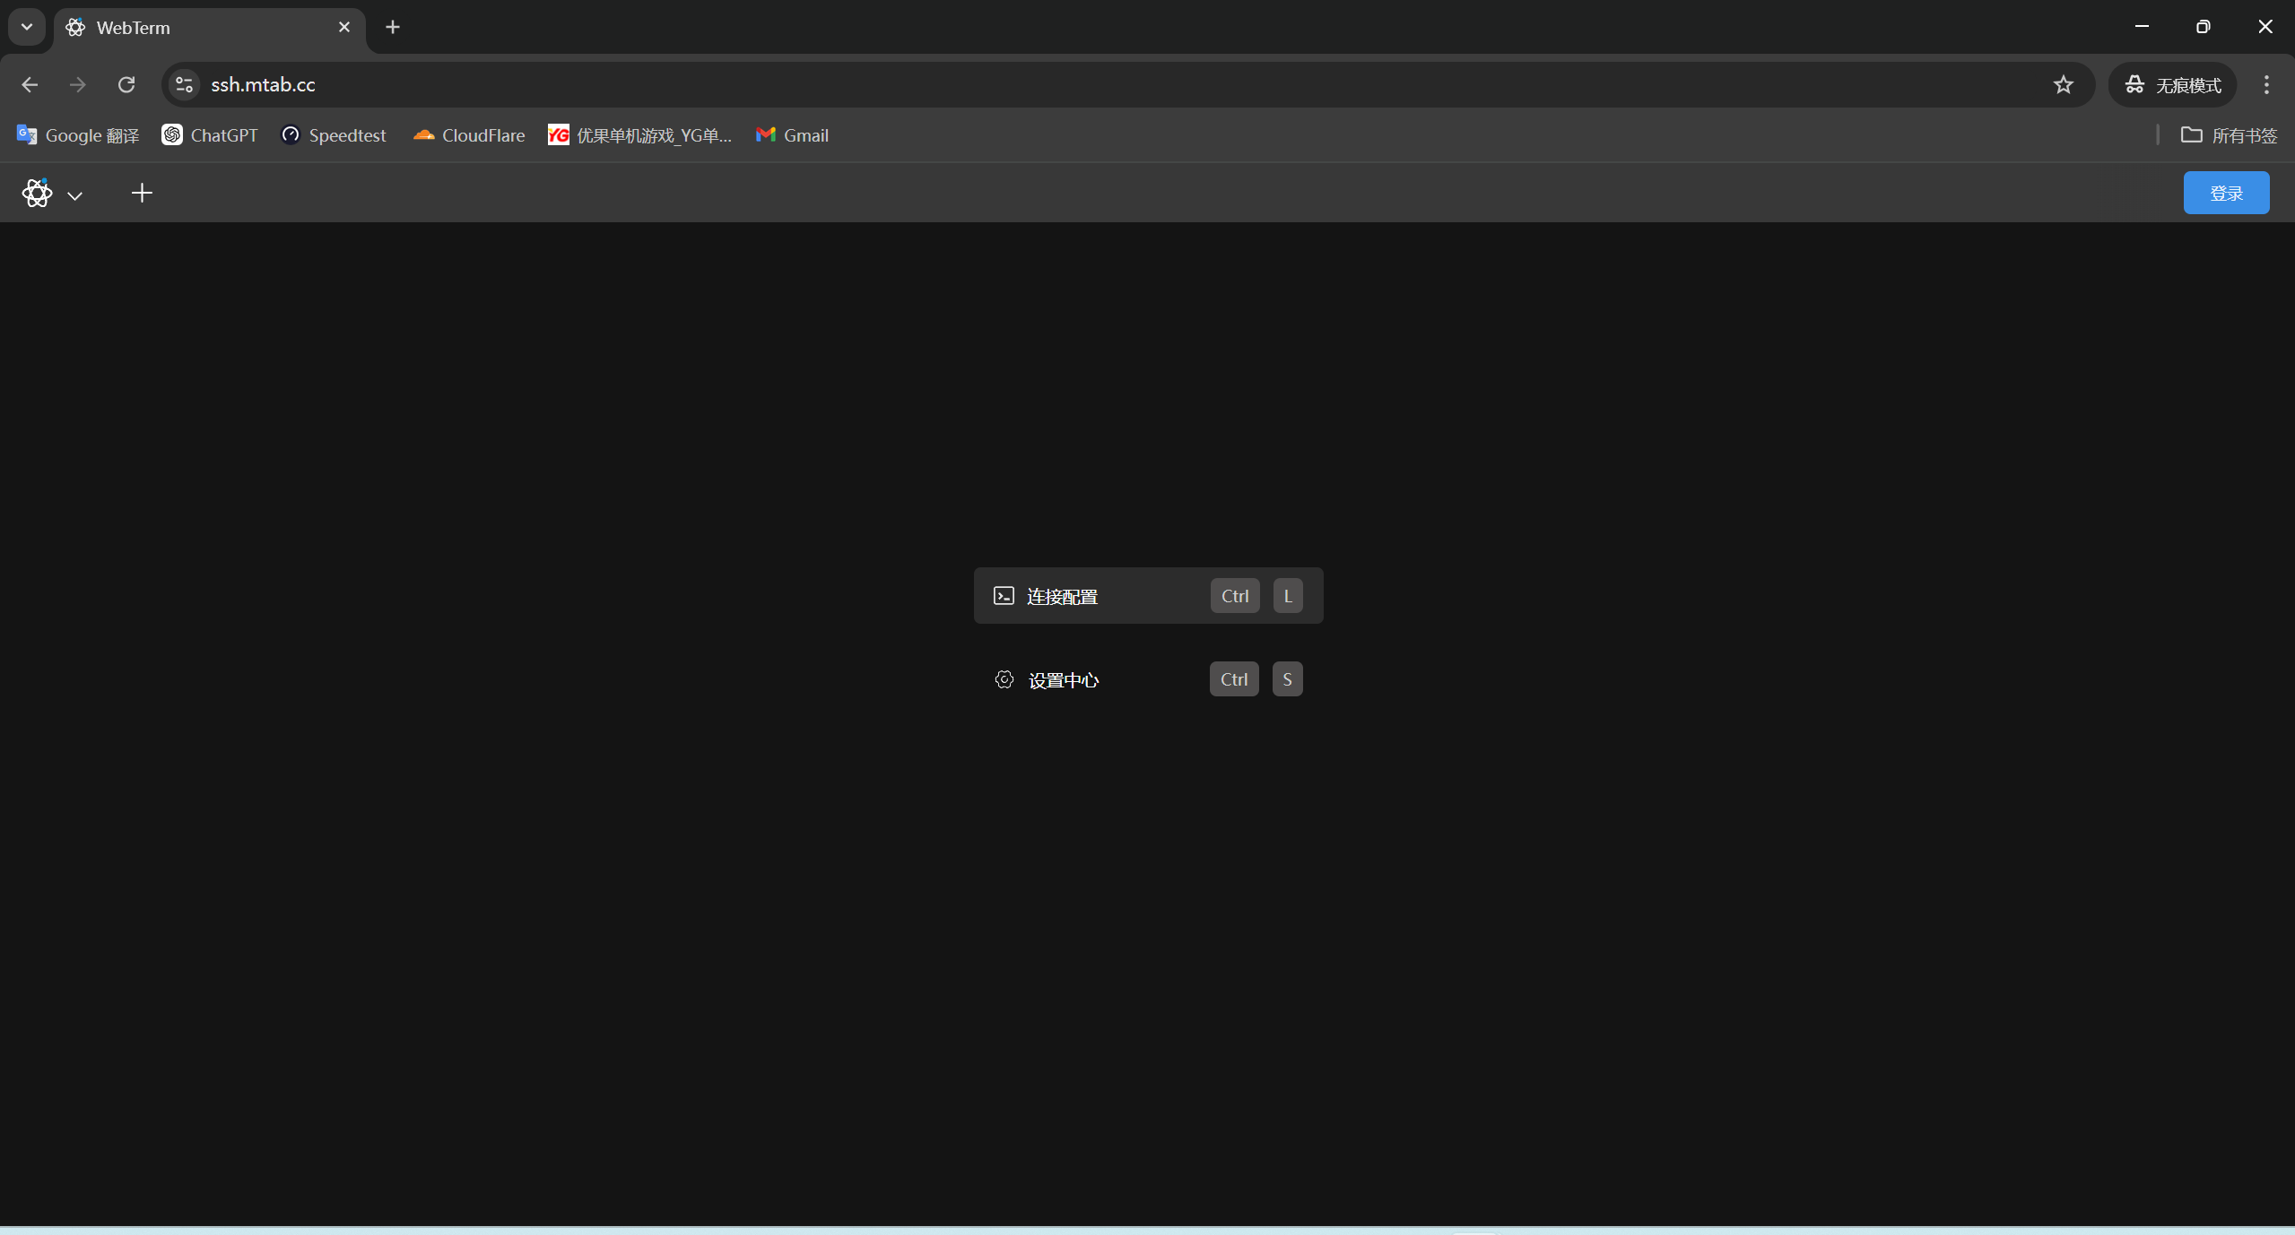2295x1235 pixels.
Task: Open 设置中心 settings center entry
Action: pyautogui.click(x=1063, y=679)
